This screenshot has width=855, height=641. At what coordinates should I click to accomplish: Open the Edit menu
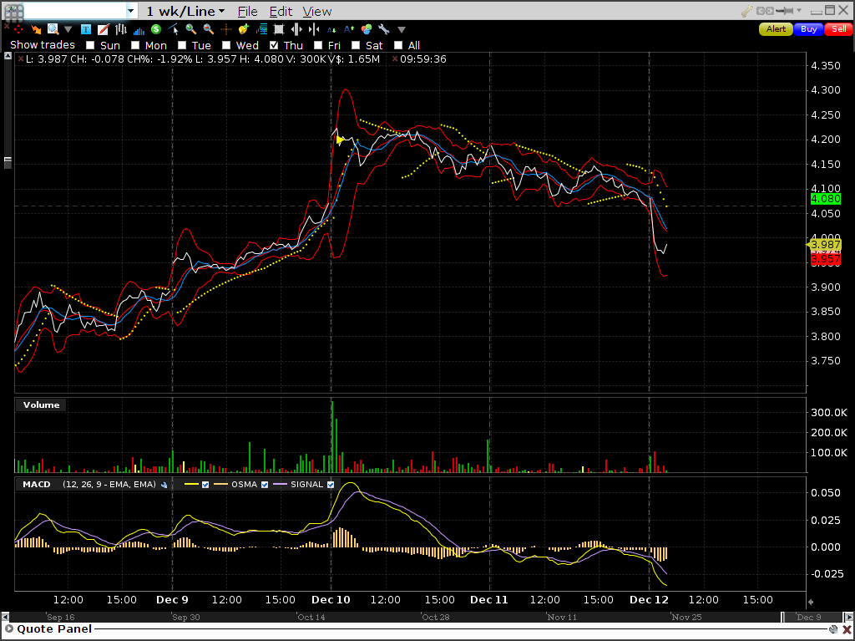281,12
